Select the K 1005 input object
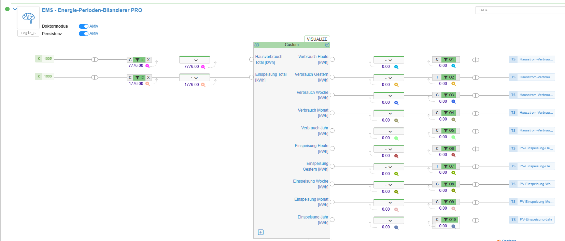Screen dimensions: 565x241 tap(45, 59)
